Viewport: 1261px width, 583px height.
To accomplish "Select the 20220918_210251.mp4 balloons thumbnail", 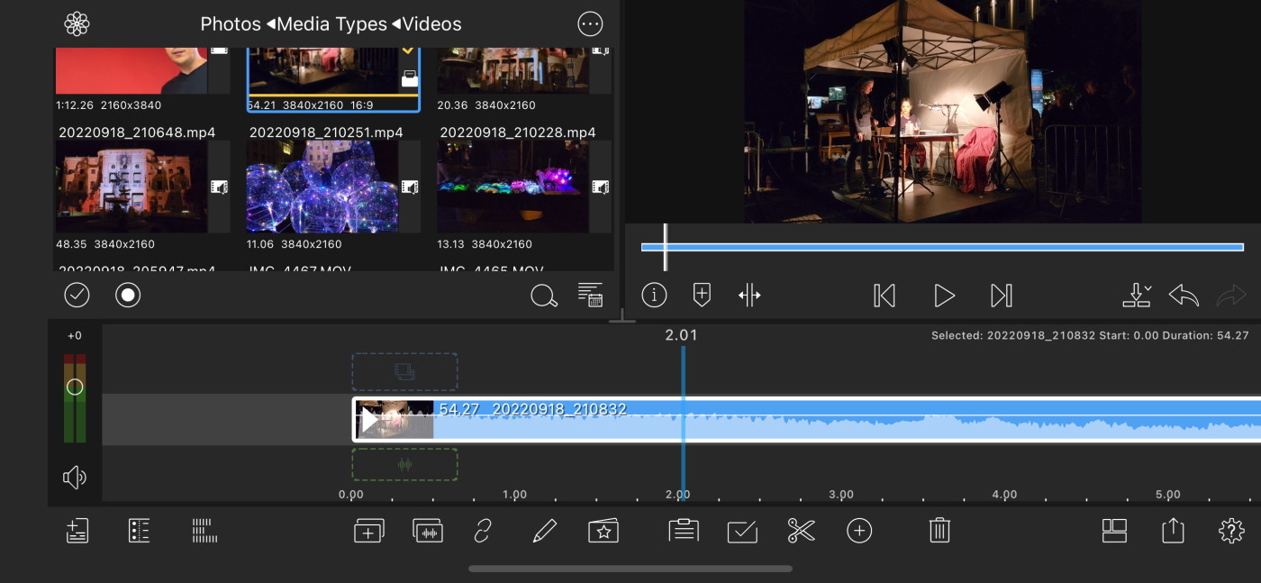I will [x=322, y=187].
